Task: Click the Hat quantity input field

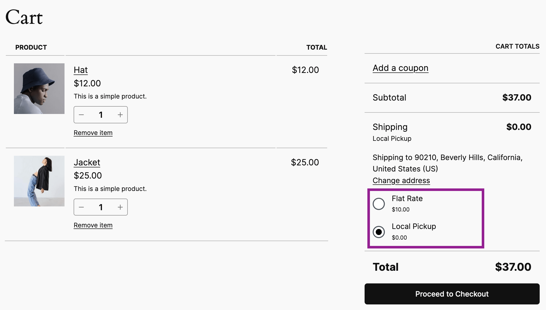Action: pyautogui.click(x=101, y=114)
